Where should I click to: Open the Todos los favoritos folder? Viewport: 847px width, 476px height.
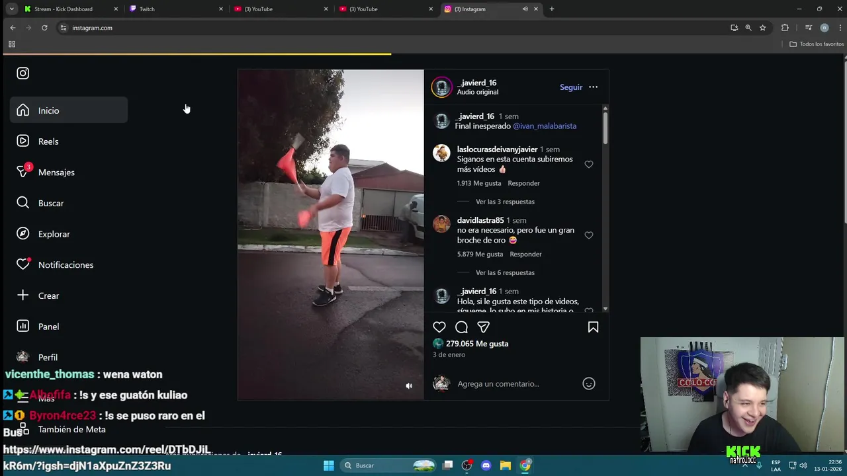point(817,44)
